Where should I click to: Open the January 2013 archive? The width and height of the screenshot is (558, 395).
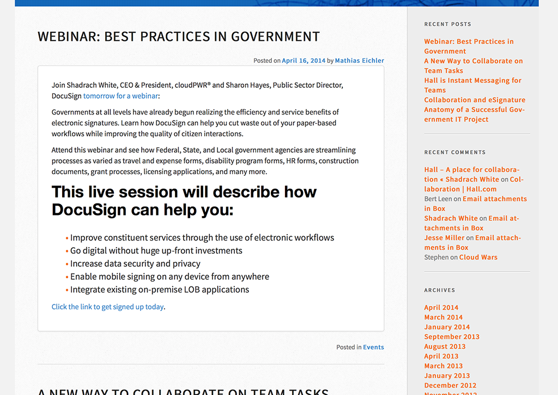tap(447, 375)
